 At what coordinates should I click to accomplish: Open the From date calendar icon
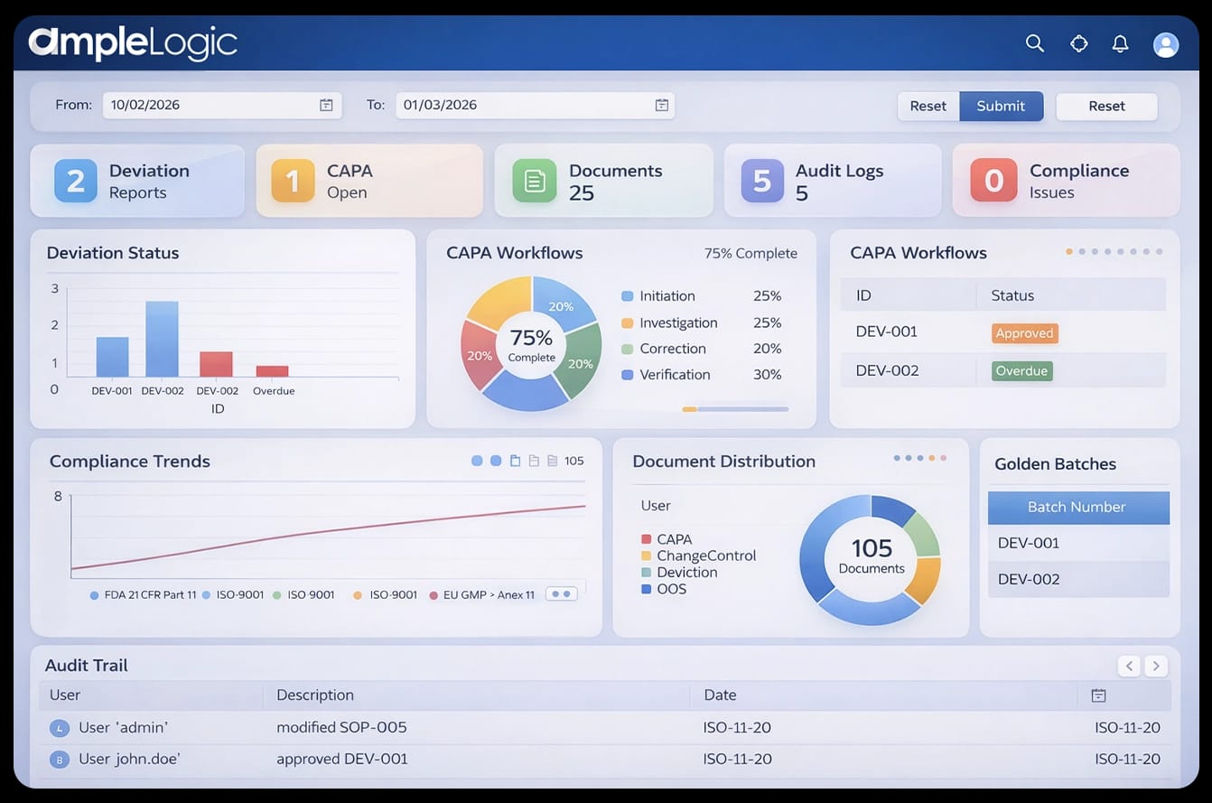(326, 105)
